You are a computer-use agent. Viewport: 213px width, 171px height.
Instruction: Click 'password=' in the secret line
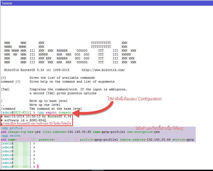[47, 140]
